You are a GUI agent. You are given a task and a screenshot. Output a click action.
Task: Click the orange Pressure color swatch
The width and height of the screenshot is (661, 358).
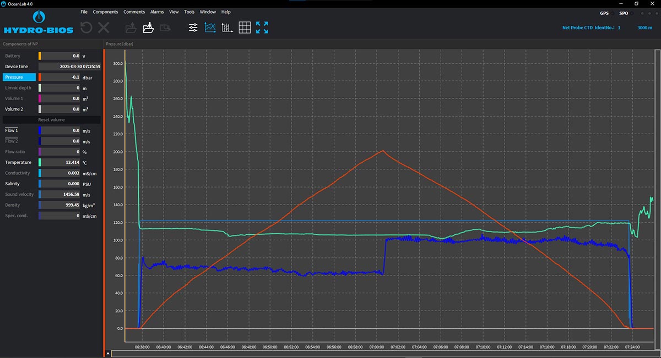[40, 78]
